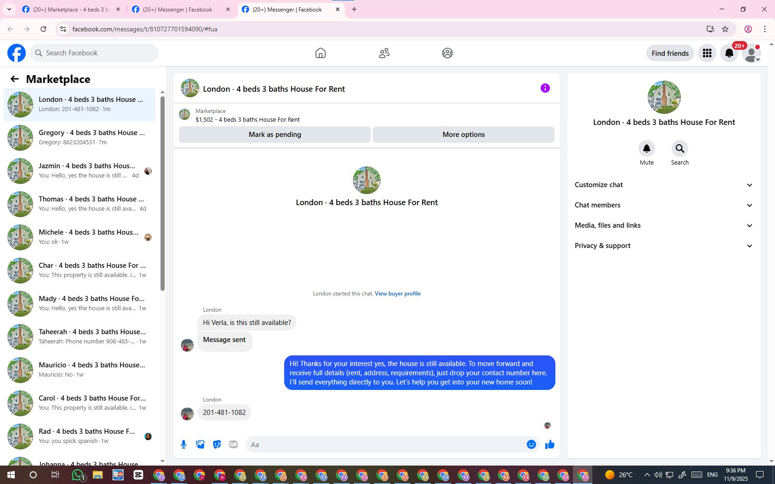This screenshot has width=775, height=484.
Task: Open the Facebook apps menu grid
Action: pyautogui.click(x=707, y=53)
